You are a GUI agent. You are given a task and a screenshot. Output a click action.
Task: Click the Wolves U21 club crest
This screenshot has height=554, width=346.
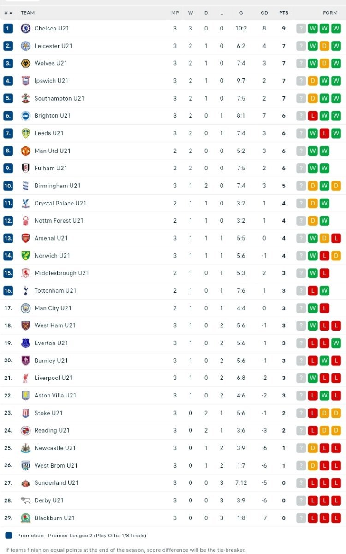pyautogui.click(x=26, y=63)
